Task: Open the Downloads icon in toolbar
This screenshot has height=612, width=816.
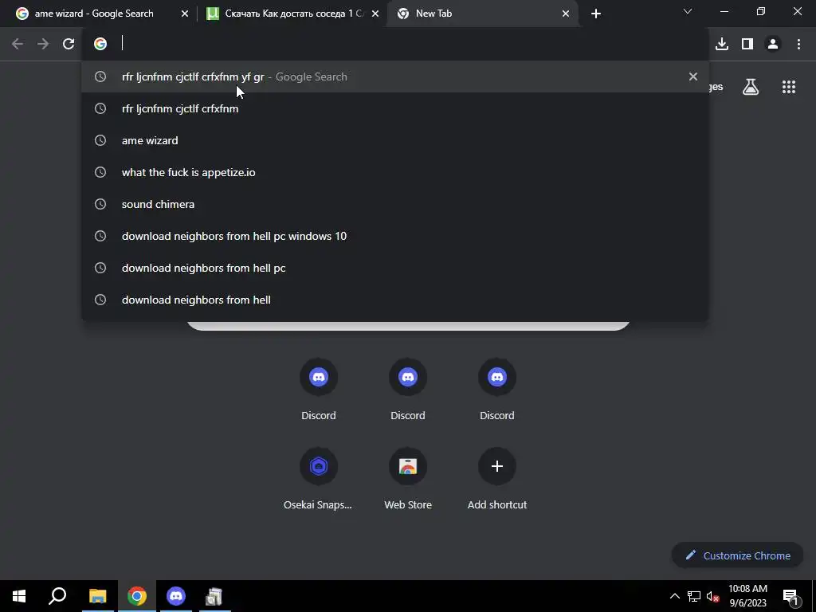Action: point(721,44)
